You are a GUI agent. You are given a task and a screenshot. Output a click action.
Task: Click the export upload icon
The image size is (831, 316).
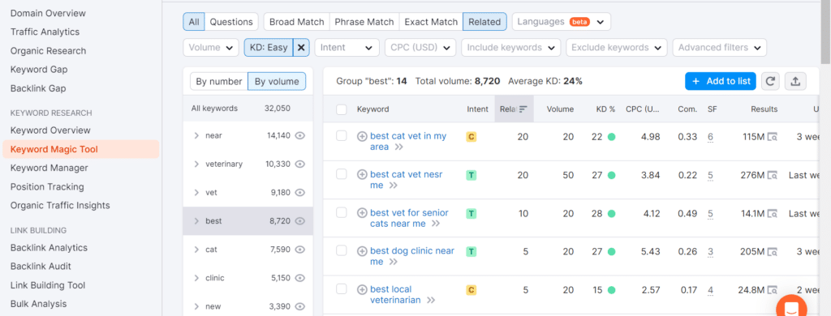(795, 81)
